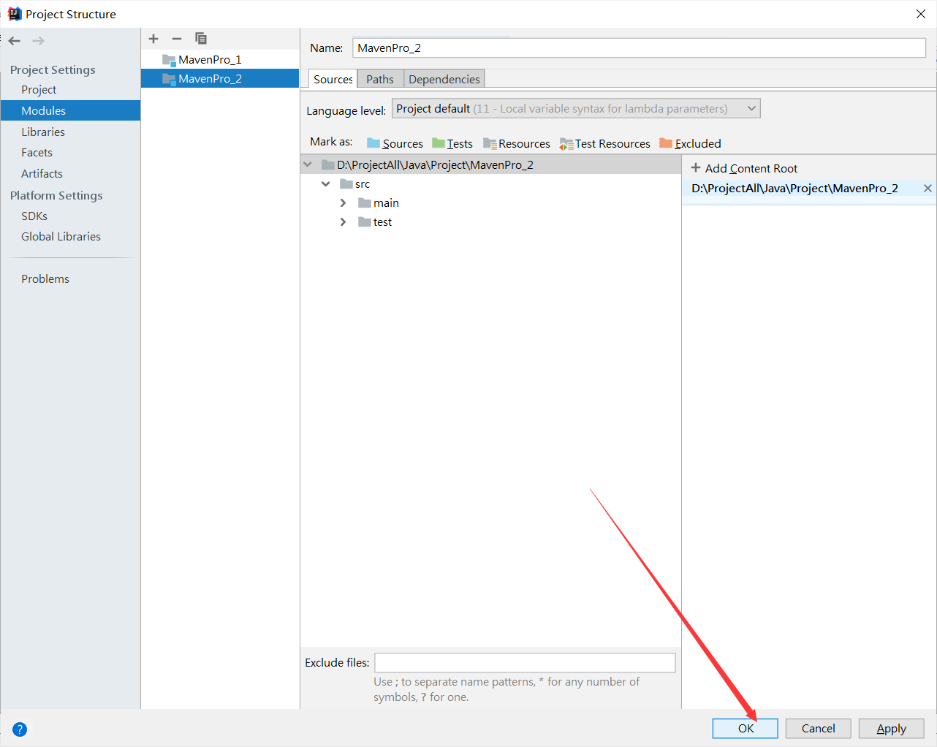Select the MavenPro_1 module
937x747 pixels.
220,59
